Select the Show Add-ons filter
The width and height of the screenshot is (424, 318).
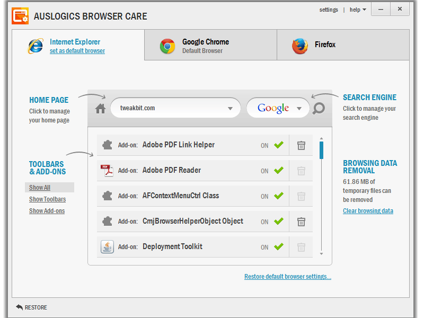pyautogui.click(x=47, y=210)
